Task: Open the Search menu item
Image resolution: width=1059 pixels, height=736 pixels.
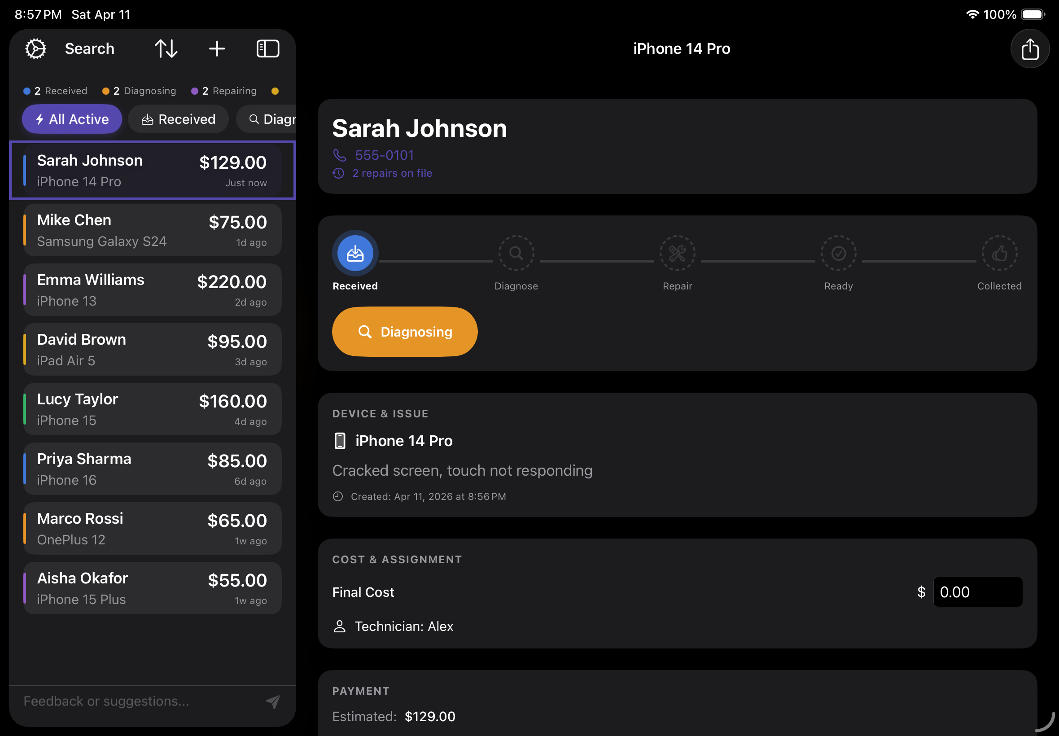Action: point(89,48)
